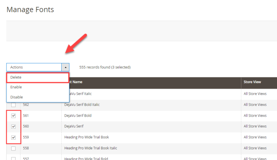
Task: Click the ID 561 cell
Action: (26, 116)
